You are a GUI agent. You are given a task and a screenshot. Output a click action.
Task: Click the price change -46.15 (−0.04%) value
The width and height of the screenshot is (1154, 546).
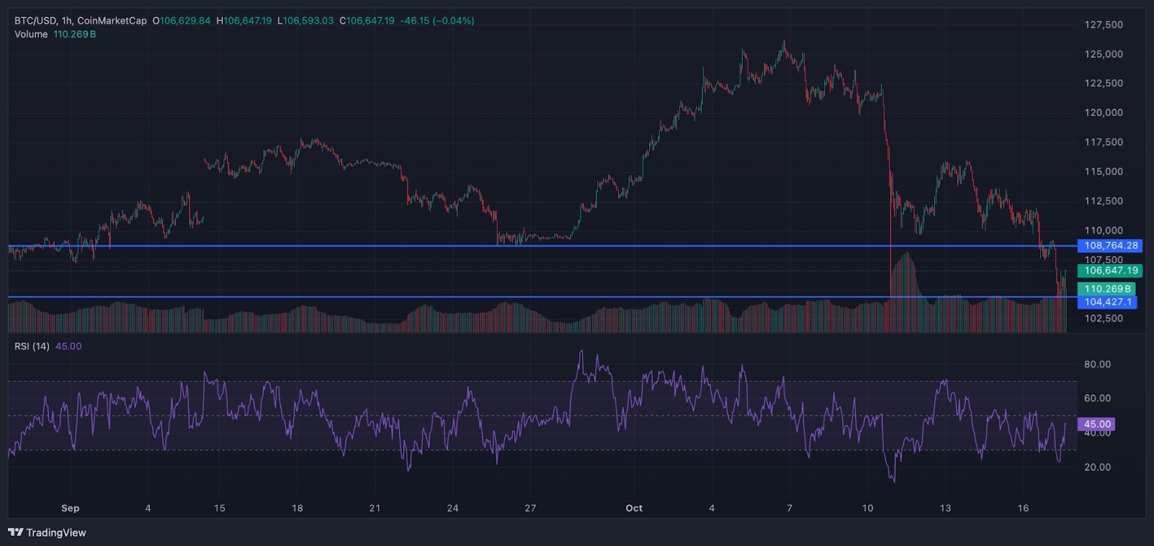[x=437, y=21]
